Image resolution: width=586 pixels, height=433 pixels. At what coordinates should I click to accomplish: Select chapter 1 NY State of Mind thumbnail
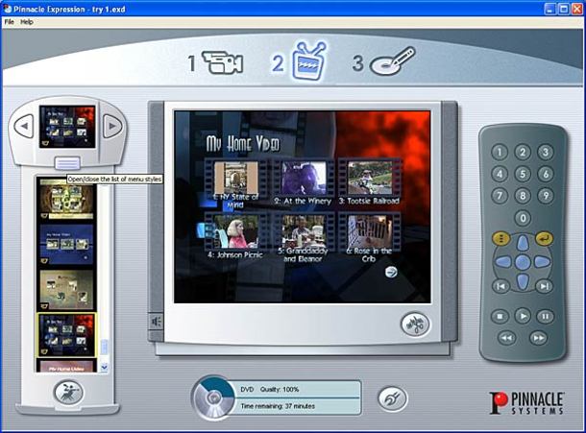pyautogui.click(x=235, y=178)
